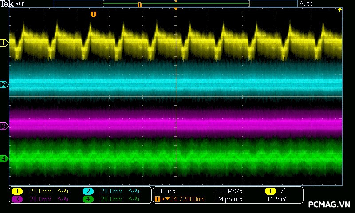Click the rising edge trigger slope icon
This screenshot has width=355, height=213.
[x=283, y=191]
